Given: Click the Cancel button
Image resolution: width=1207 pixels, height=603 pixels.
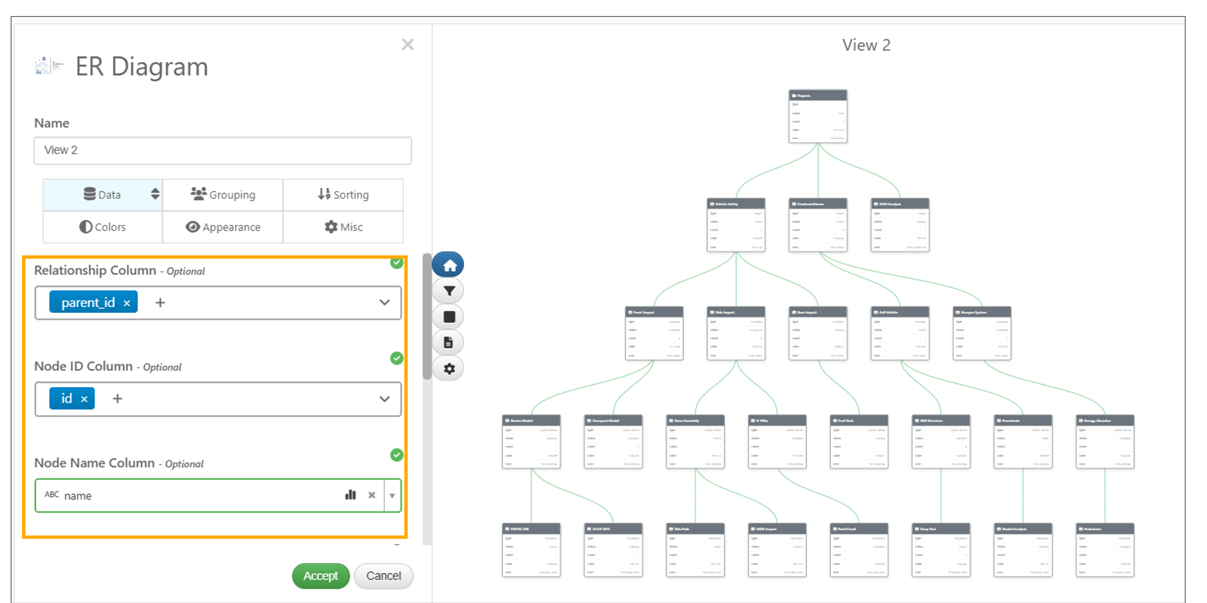Looking at the screenshot, I should click(384, 576).
